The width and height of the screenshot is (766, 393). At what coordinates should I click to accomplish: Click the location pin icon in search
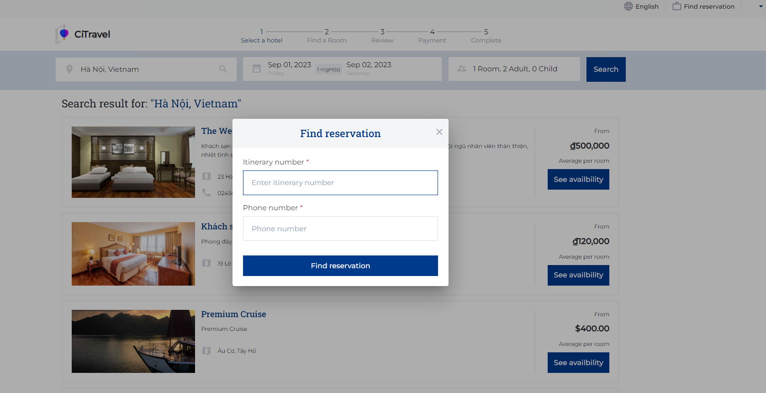(69, 69)
